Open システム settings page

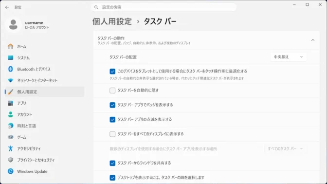pyautogui.click(x=44, y=57)
